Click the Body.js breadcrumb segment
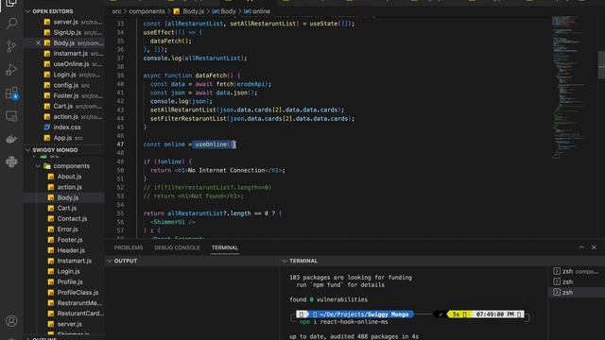The height and width of the screenshot is (340, 605). 189,11
